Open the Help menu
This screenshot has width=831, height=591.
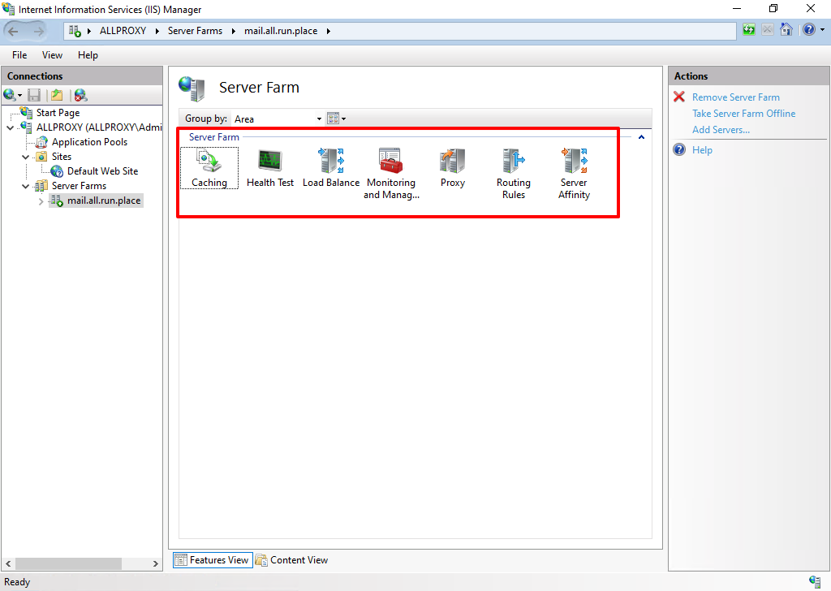point(88,55)
